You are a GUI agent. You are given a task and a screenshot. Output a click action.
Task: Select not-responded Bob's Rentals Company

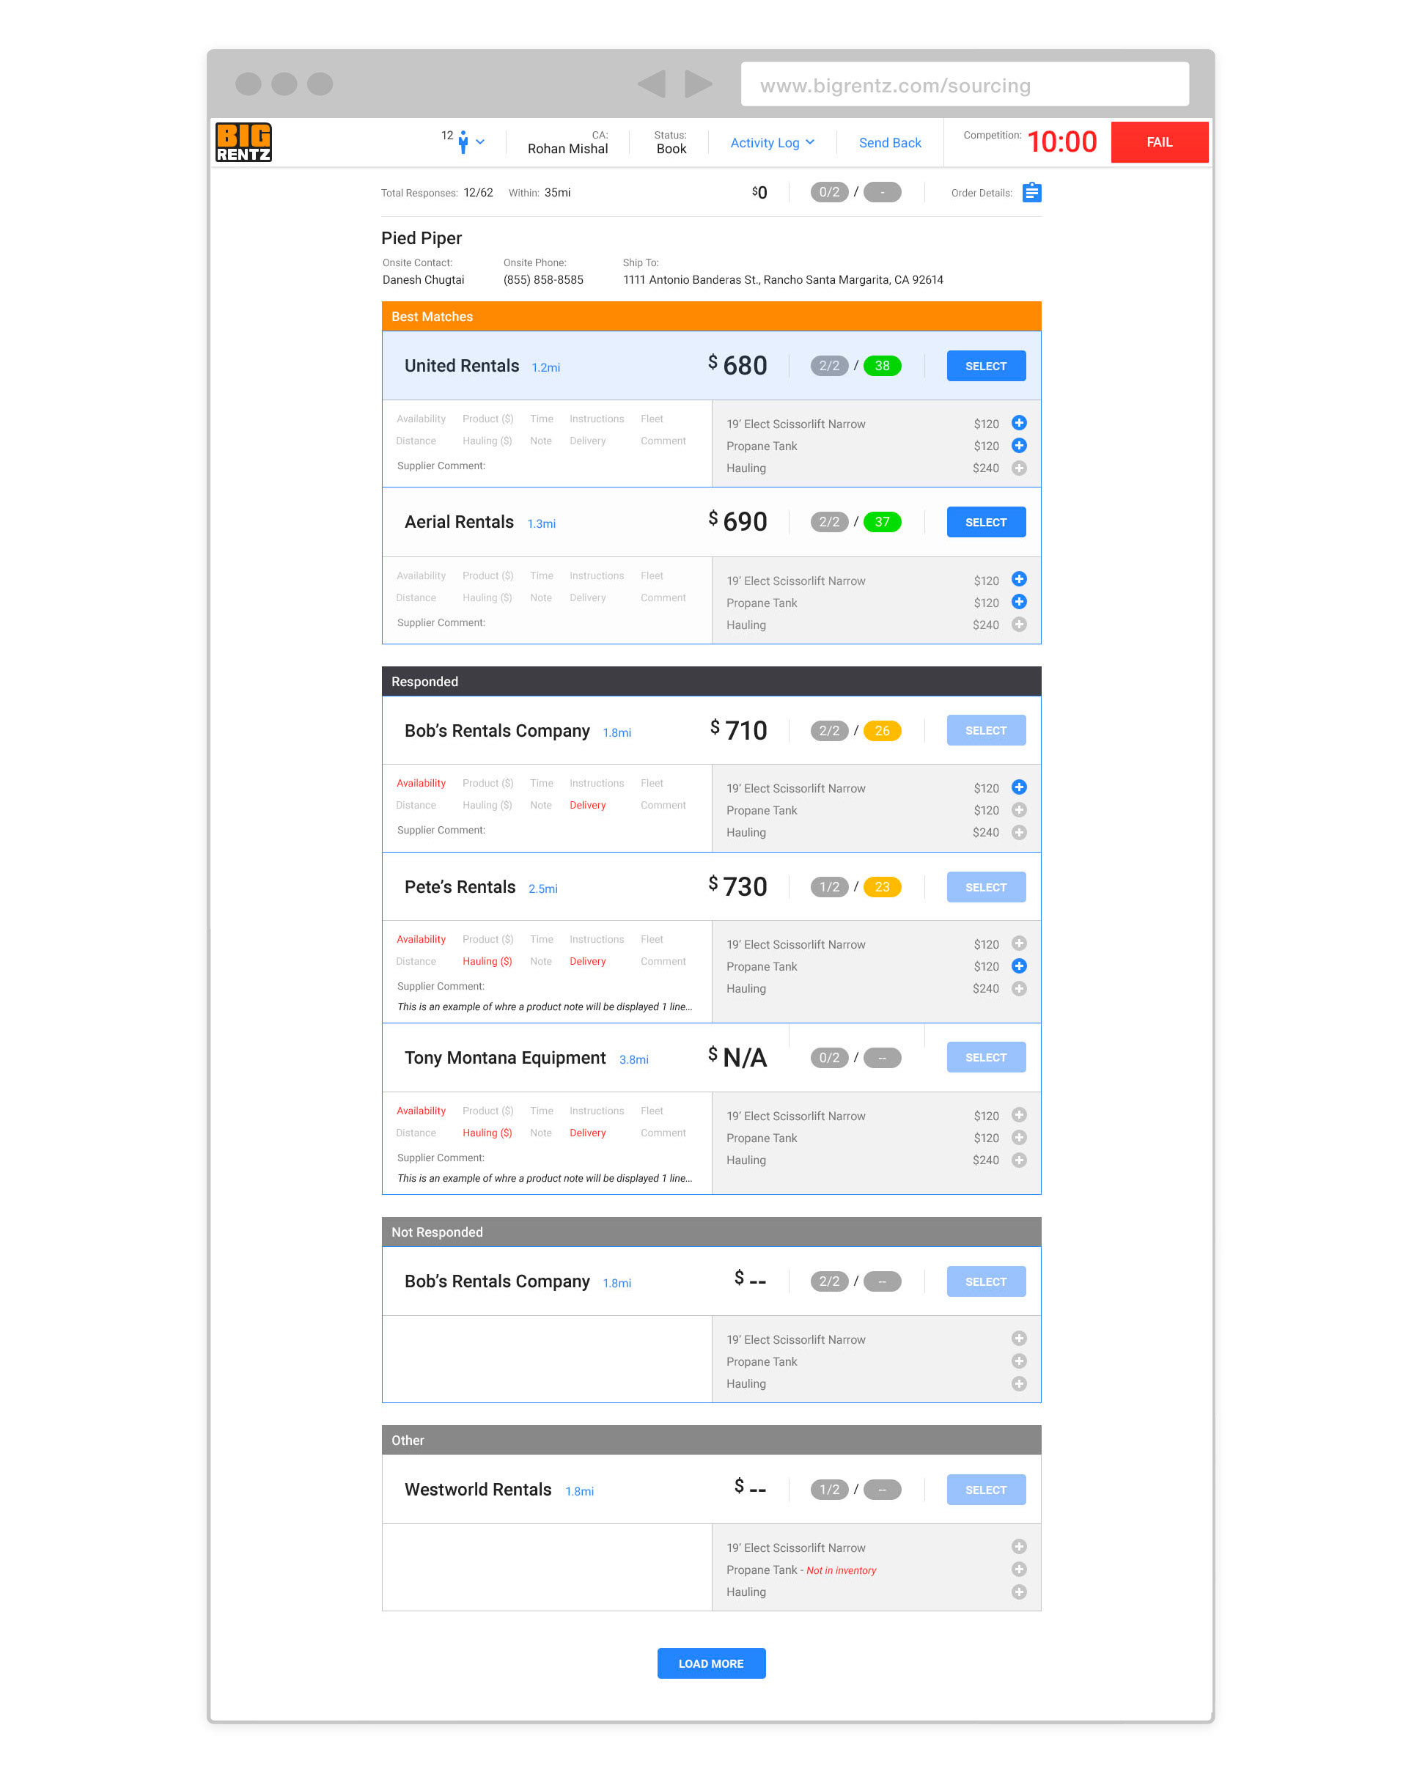tap(986, 1282)
